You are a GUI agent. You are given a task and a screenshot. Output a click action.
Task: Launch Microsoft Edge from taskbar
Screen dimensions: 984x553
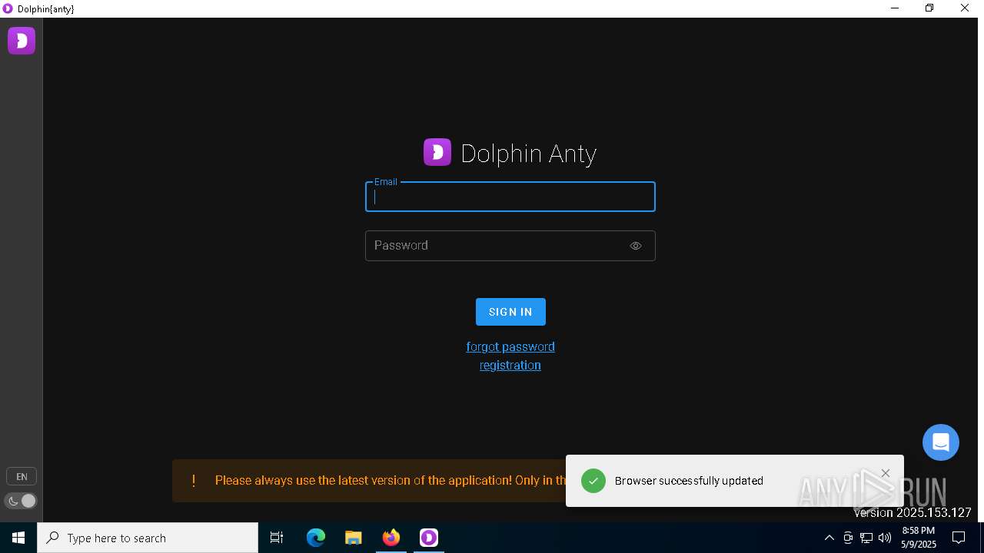(316, 538)
